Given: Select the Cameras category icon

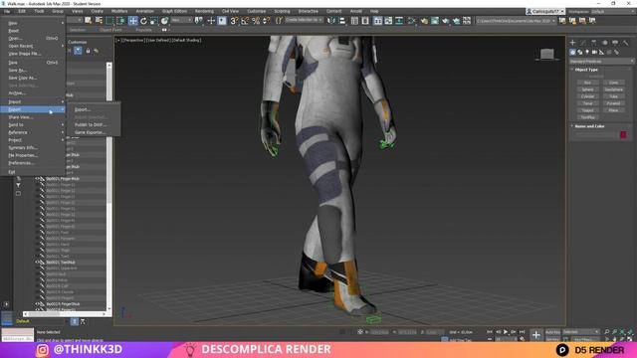Looking at the screenshot, I should click(x=594, y=52).
